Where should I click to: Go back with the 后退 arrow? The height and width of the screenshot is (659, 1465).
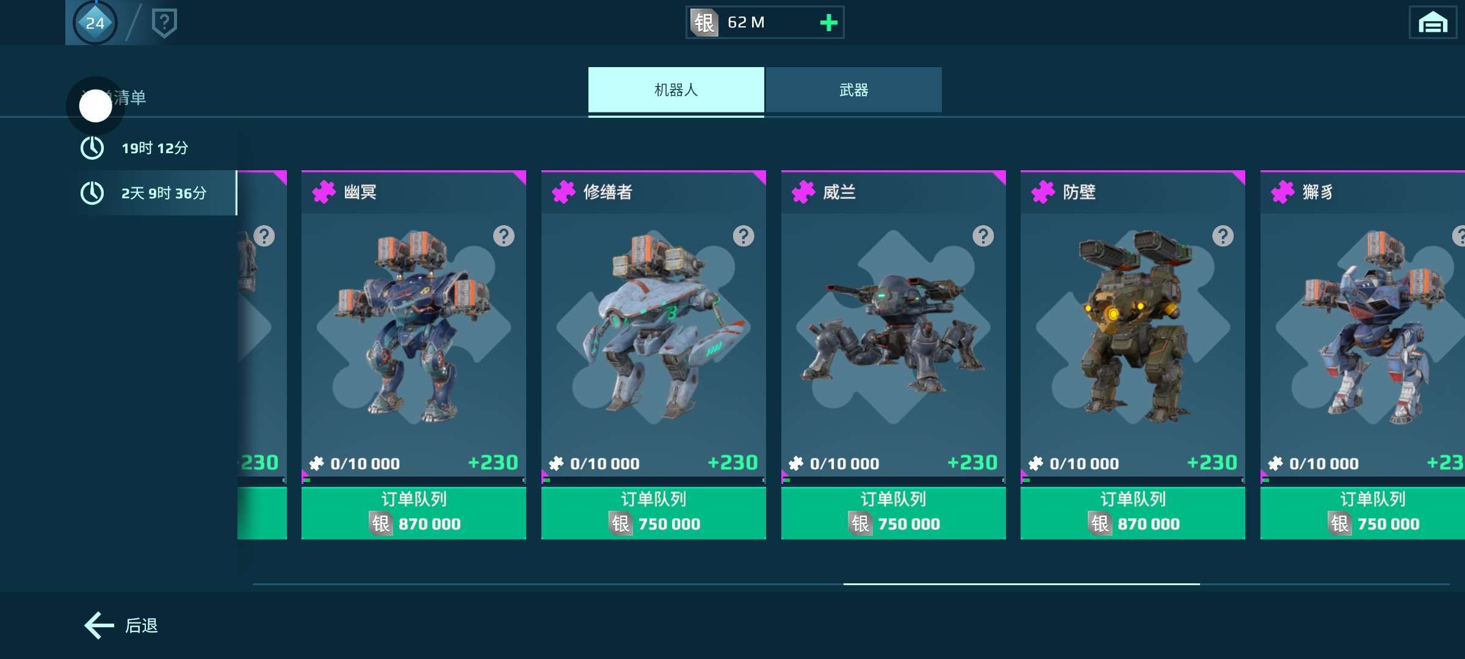click(121, 625)
